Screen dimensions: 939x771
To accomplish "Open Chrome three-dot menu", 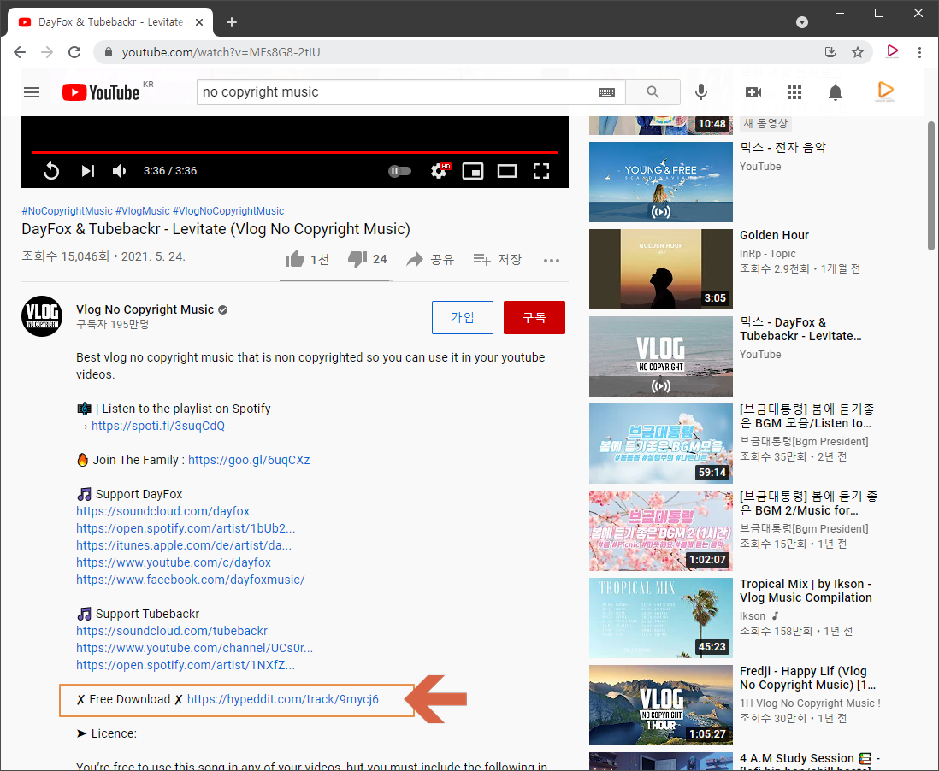I will tap(919, 52).
